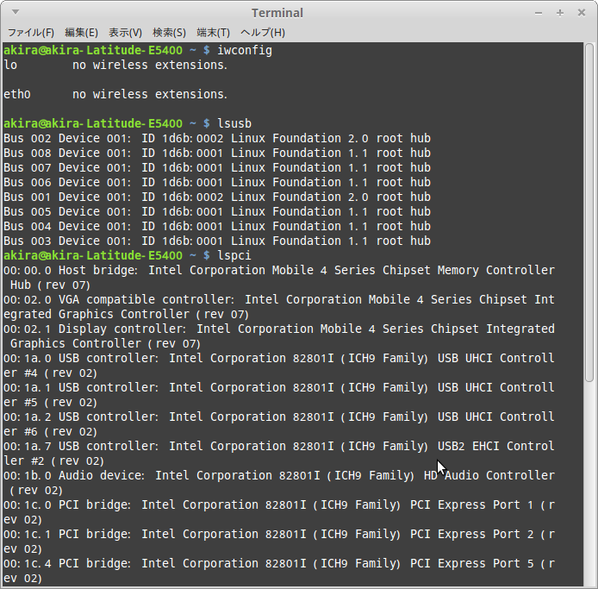Click the 00:1c.0 PCI bridge line
The image size is (598, 589).
coord(279,505)
